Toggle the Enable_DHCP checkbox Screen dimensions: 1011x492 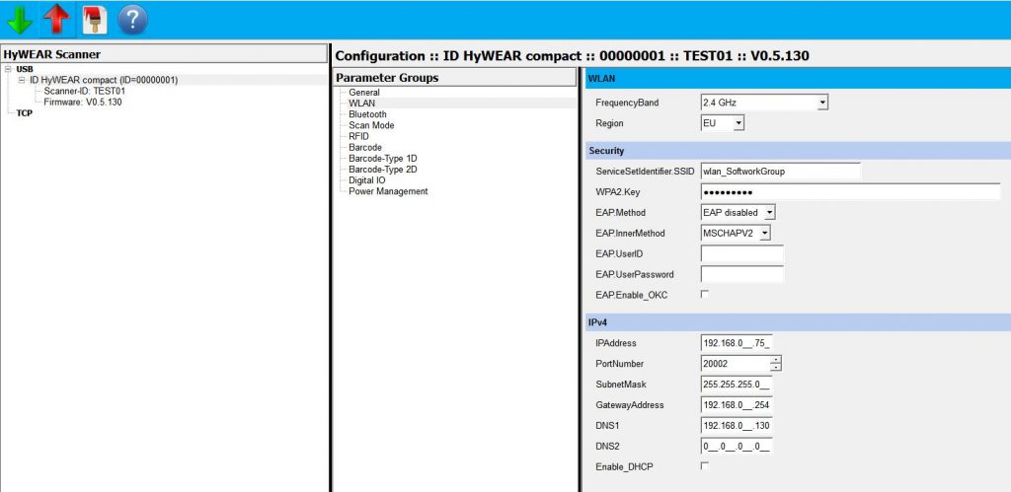tap(705, 465)
